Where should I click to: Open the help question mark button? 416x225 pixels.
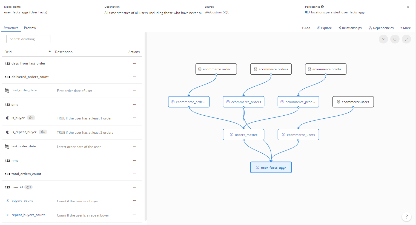[406, 217]
